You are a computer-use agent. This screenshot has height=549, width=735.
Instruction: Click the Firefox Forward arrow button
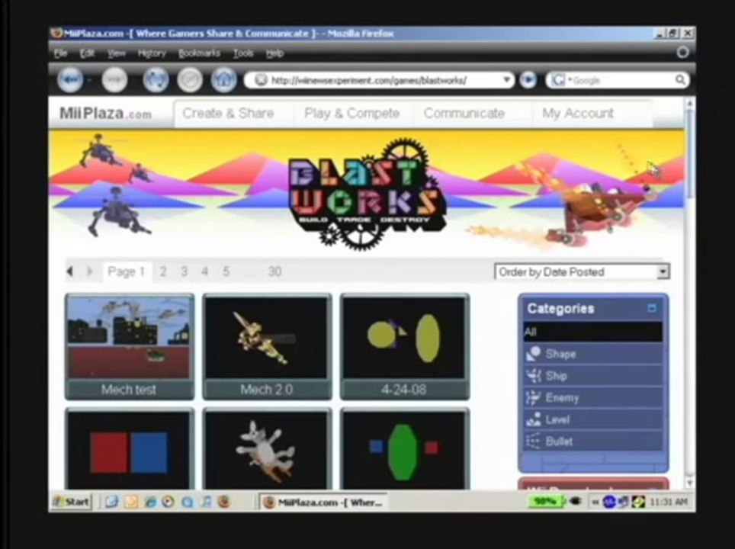pyautogui.click(x=114, y=80)
